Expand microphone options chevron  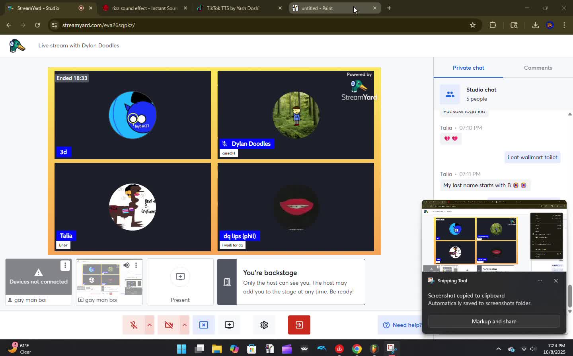click(x=150, y=325)
